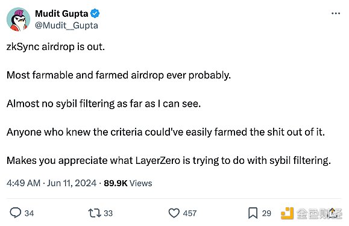Click the reply speech bubble icon
The height and width of the screenshot is (226, 349).
tap(16, 213)
